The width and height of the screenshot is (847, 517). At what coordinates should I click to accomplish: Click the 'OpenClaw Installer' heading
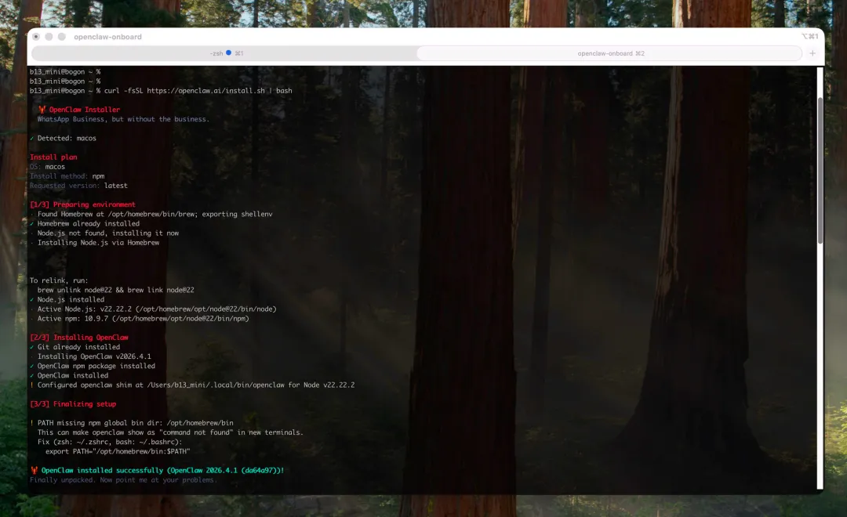[x=84, y=110]
